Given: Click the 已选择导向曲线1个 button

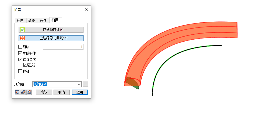Looking at the screenshot, I should click(51, 38).
